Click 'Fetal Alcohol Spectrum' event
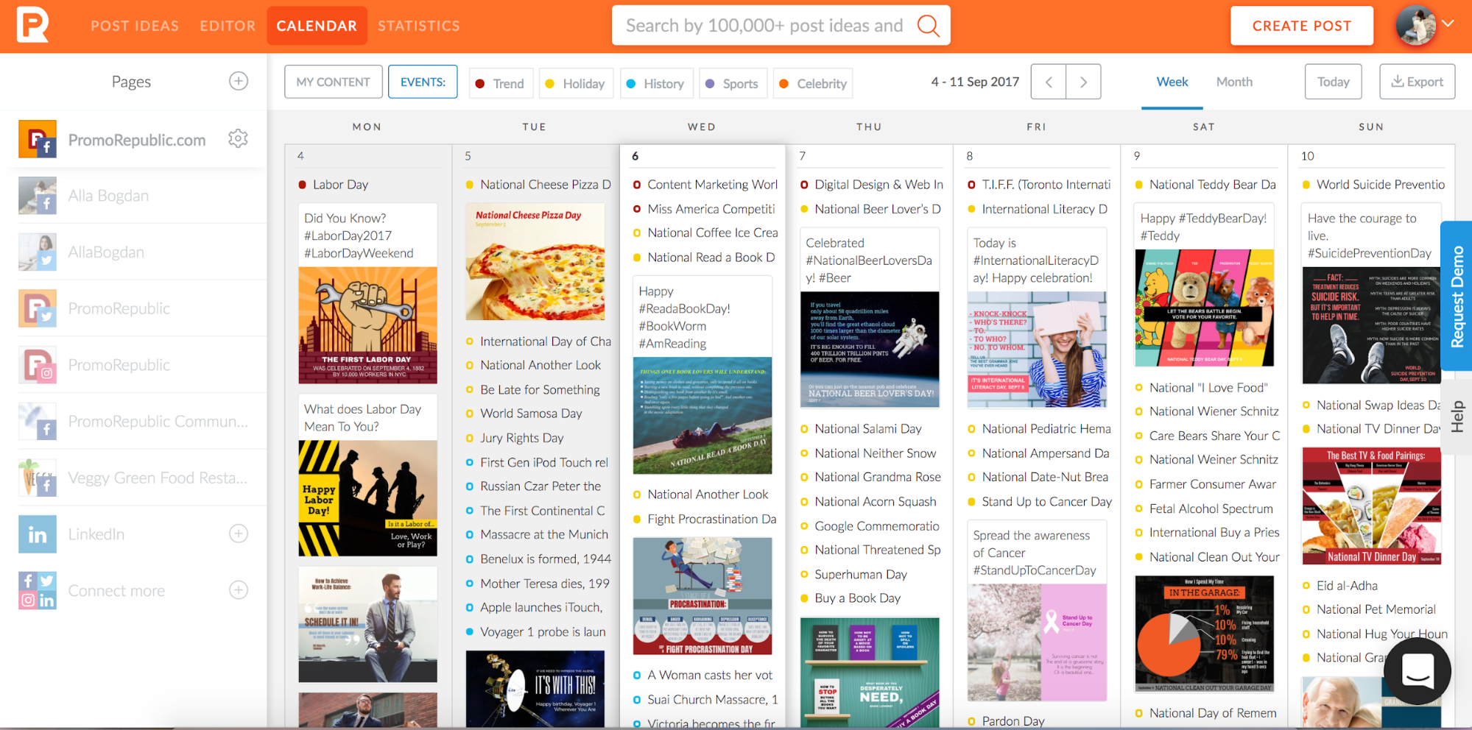The image size is (1472, 730). [1211, 508]
